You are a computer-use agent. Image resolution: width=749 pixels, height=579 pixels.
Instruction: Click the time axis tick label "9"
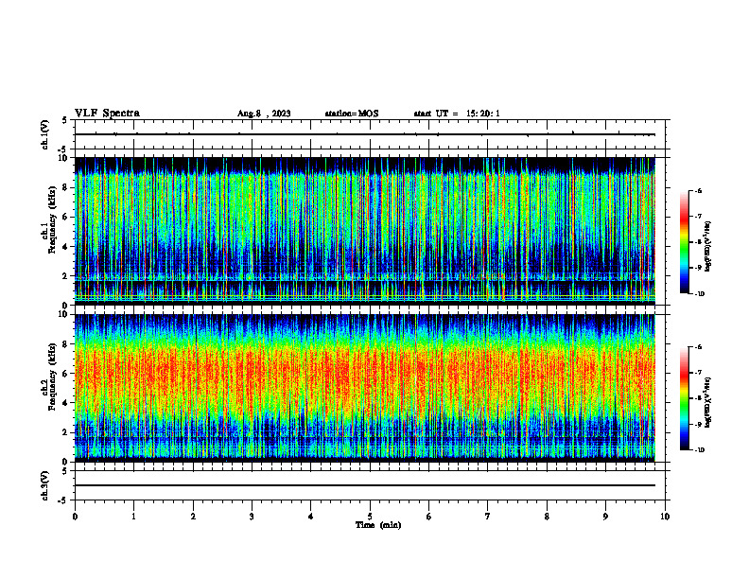pos(605,517)
